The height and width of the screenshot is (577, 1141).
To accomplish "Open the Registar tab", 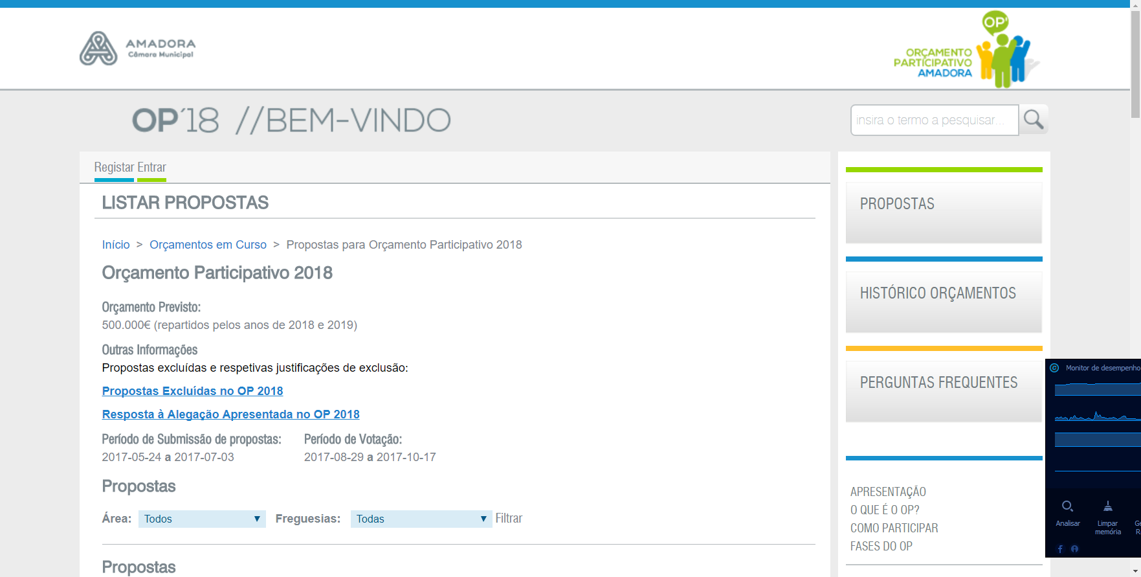I will coord(114,167).
